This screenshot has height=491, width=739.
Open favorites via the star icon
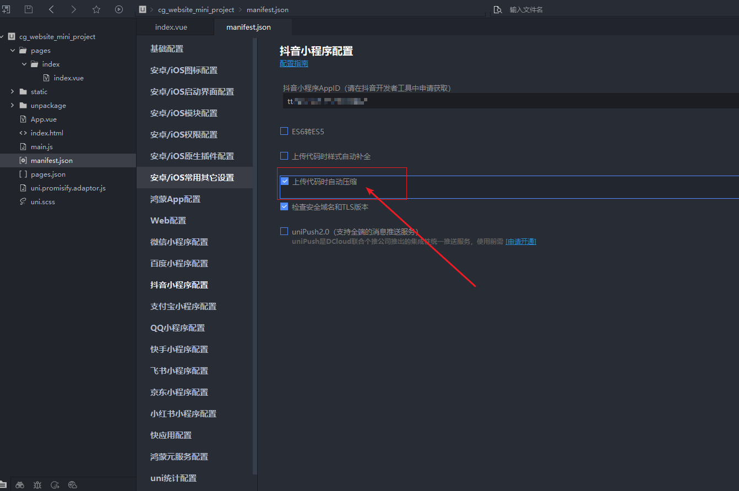[x=96, y=9]
